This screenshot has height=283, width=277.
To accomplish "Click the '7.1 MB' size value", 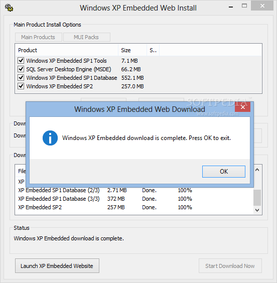I will pos(129,61).
